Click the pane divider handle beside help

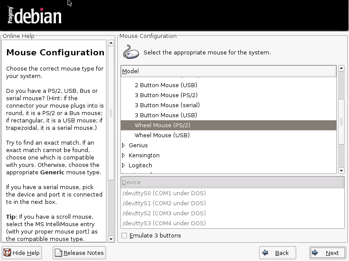coord(111,112)
